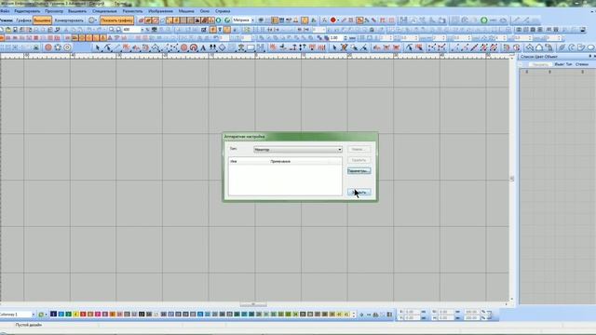Select teal color swatch 3
The image size is (596, 335).
coord(68,315)
